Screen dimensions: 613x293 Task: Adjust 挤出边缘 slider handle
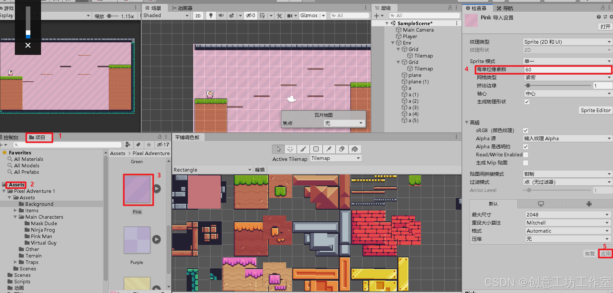[528, 86]
